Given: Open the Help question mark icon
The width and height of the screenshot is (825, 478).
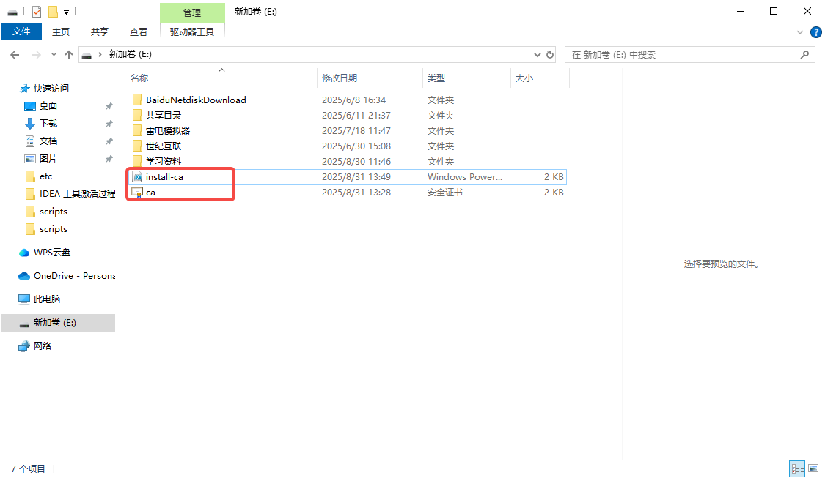Looking at the screenshot, I should (815, 32).
